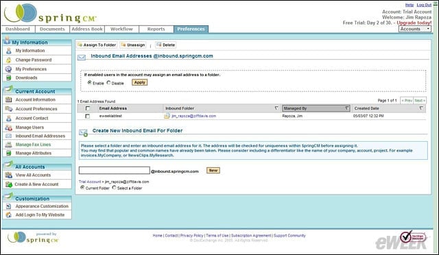Click the Inbound Email Addresses header envelope icon
439x255 pixels.
click(x=82, y=57)
